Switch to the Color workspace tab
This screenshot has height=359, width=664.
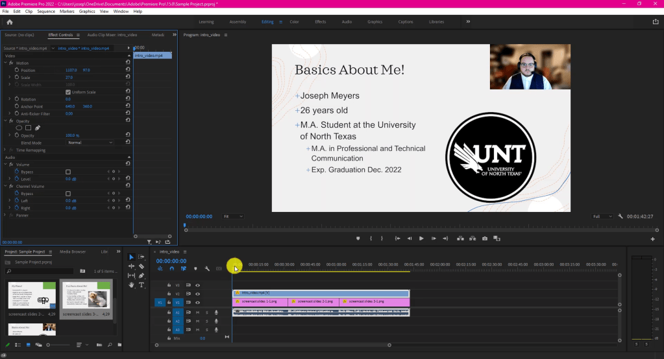click(x=294, y=21)
